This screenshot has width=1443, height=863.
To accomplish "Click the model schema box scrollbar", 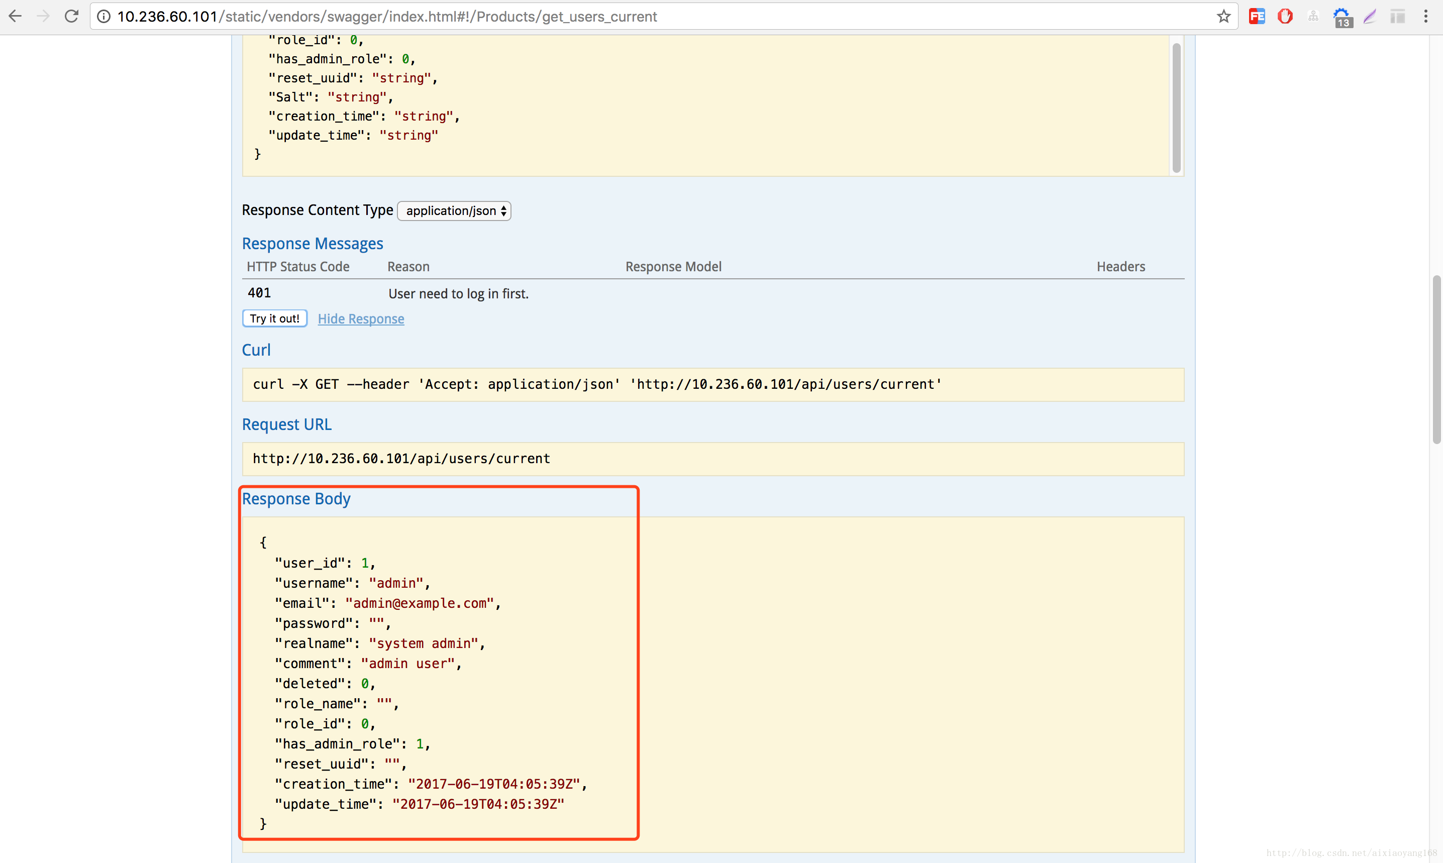I will pyautogui.click(x=1176, y=107).
